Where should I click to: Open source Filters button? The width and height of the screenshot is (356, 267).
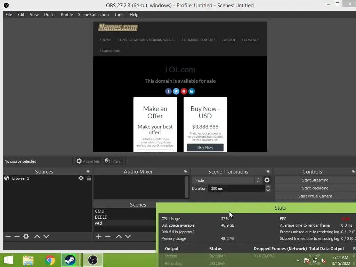113,161
